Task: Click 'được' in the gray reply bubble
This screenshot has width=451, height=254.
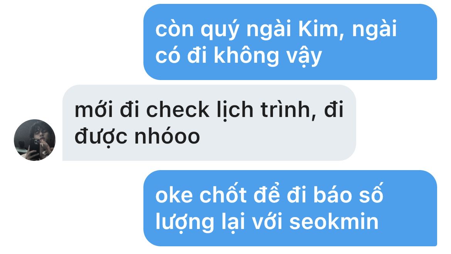Action: tap(101, 137)
